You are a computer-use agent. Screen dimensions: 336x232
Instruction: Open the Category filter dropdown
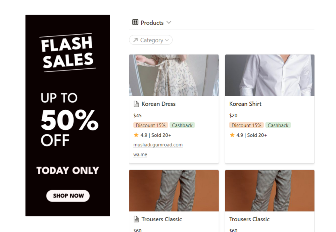click(x=151, y=40)
